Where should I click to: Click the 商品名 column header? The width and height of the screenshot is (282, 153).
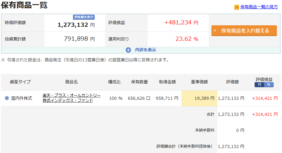tap(71, 82)
